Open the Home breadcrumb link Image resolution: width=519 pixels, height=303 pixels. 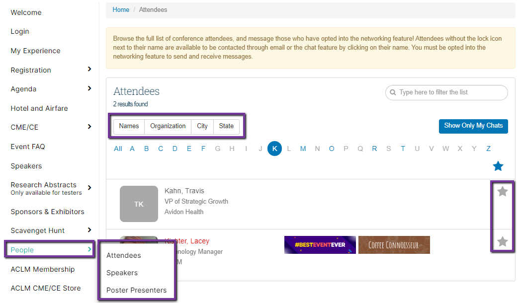click(x=121, y=10)
